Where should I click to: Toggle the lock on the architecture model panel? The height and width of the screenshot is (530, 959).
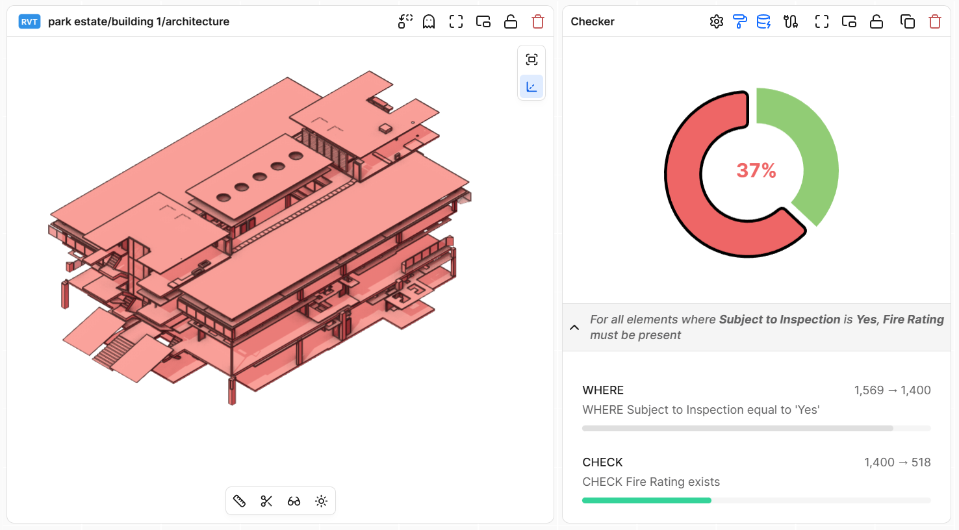point(511,21)
